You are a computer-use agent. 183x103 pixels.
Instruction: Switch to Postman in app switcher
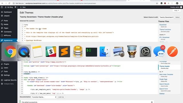coord(172,51)
